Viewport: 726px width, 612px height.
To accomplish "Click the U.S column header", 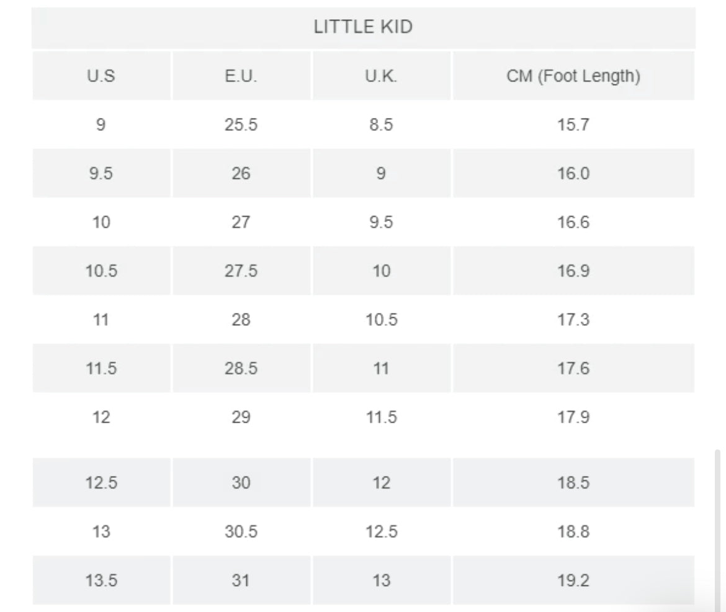I will click(x=101, y=76).
